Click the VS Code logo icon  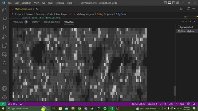3,3
